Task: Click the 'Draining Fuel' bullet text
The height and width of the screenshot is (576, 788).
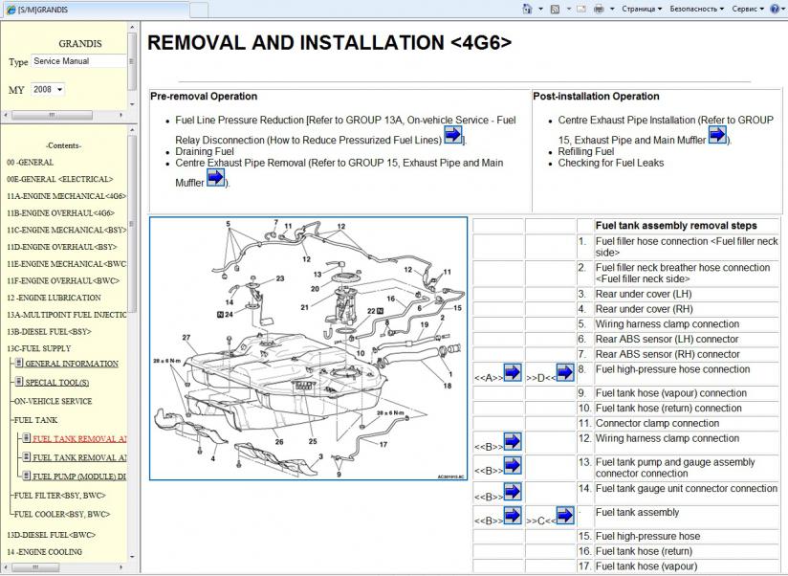Action: (x=205, y=151)
